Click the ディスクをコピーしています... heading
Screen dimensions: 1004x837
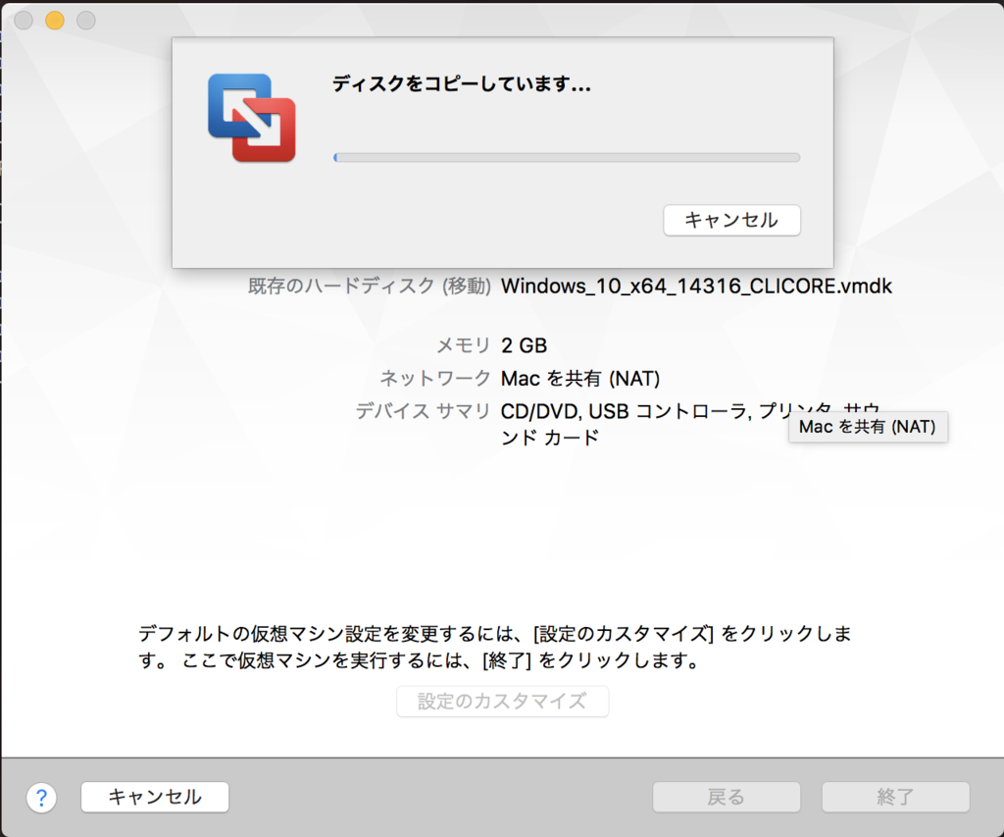[x=461, y=83]
